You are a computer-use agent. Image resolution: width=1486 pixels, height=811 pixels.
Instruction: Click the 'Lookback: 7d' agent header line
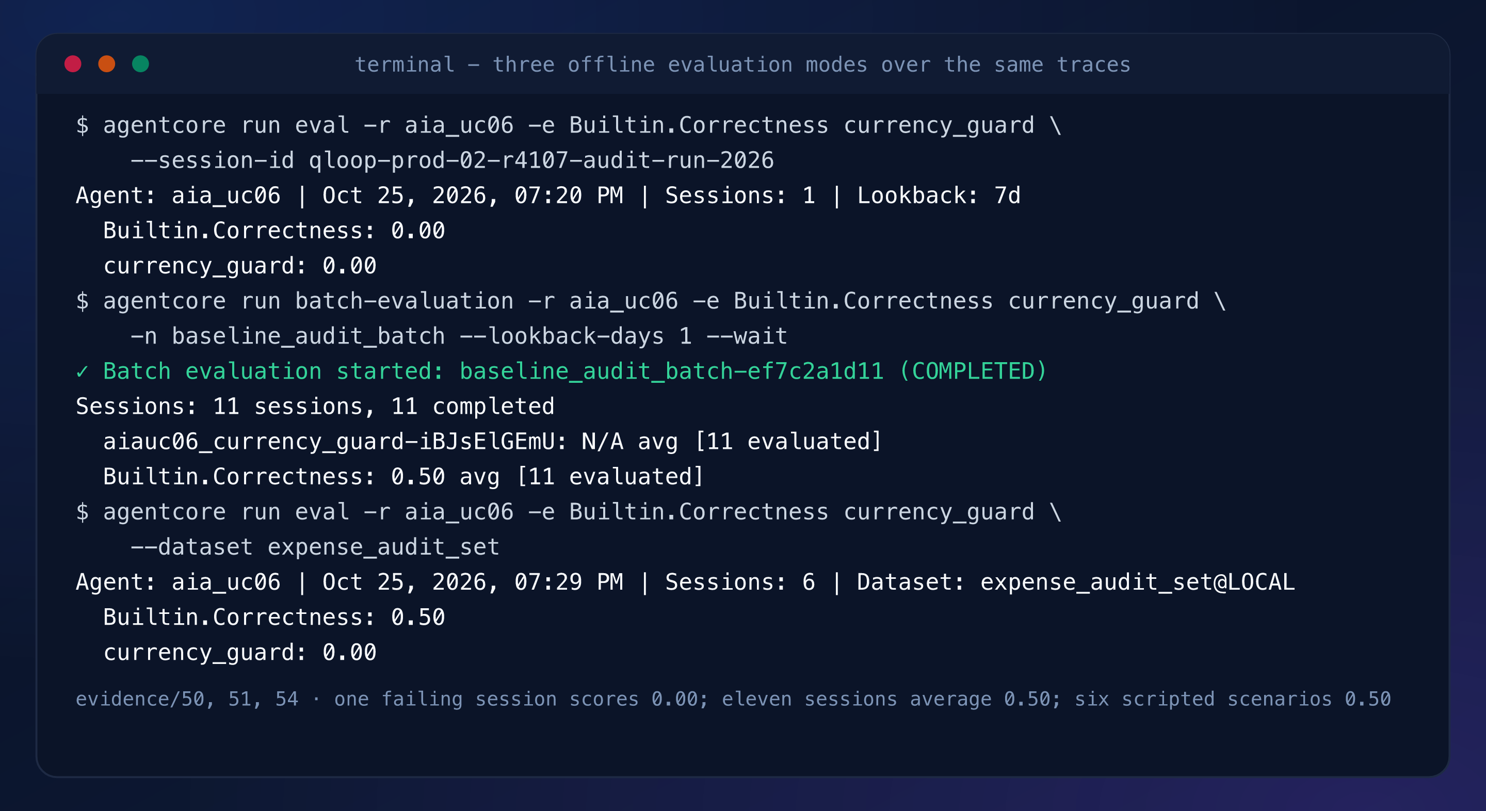pyautogui.click(x=548, y=196)
